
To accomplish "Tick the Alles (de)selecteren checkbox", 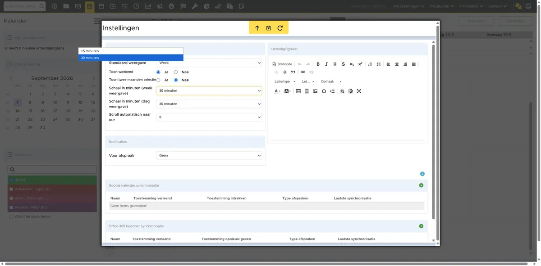I will tap(11, 216).
